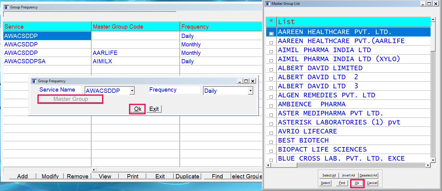This screenshot has width=442, height=191.
Task: Select the AIMIL PHARMA INDIA LTD row
Action: point(353,50)
